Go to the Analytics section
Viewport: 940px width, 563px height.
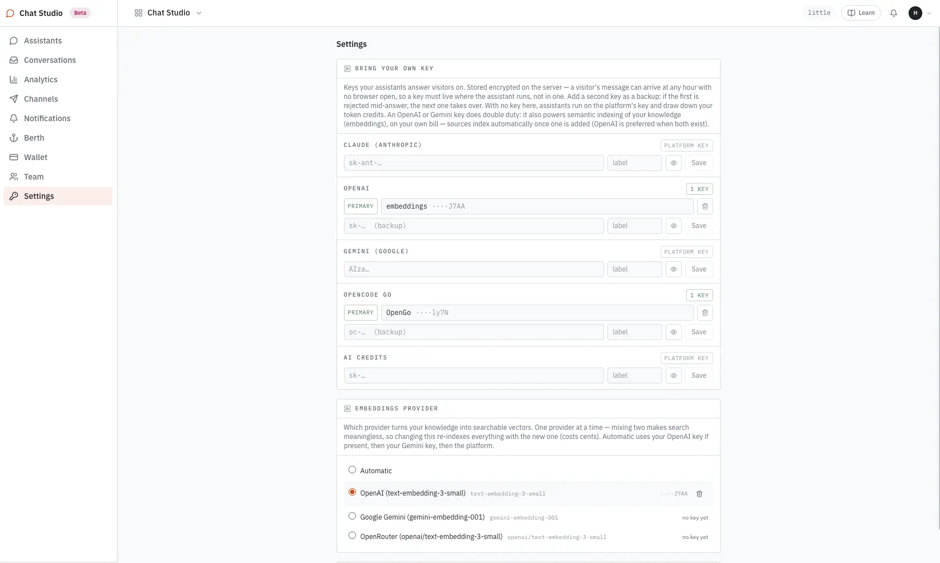pos(58,79)
